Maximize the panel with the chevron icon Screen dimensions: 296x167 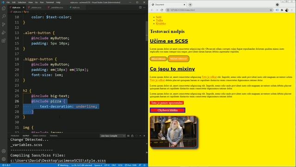[140, 136]
